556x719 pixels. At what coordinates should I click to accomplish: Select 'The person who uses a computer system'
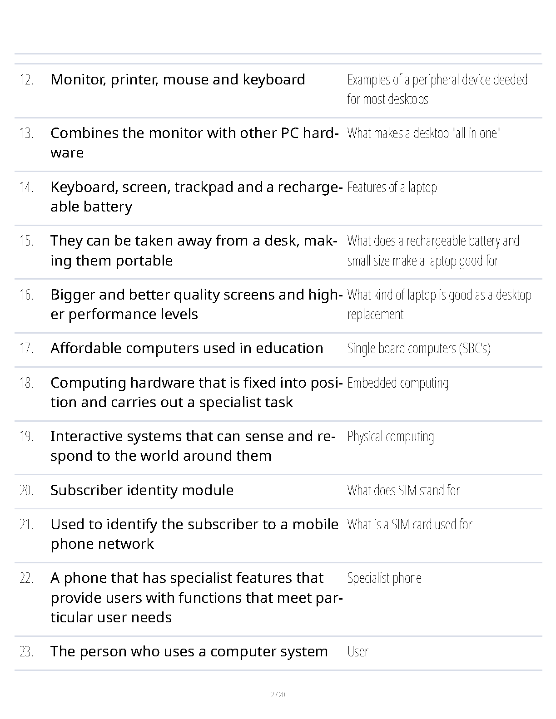(x=189, y=652)
